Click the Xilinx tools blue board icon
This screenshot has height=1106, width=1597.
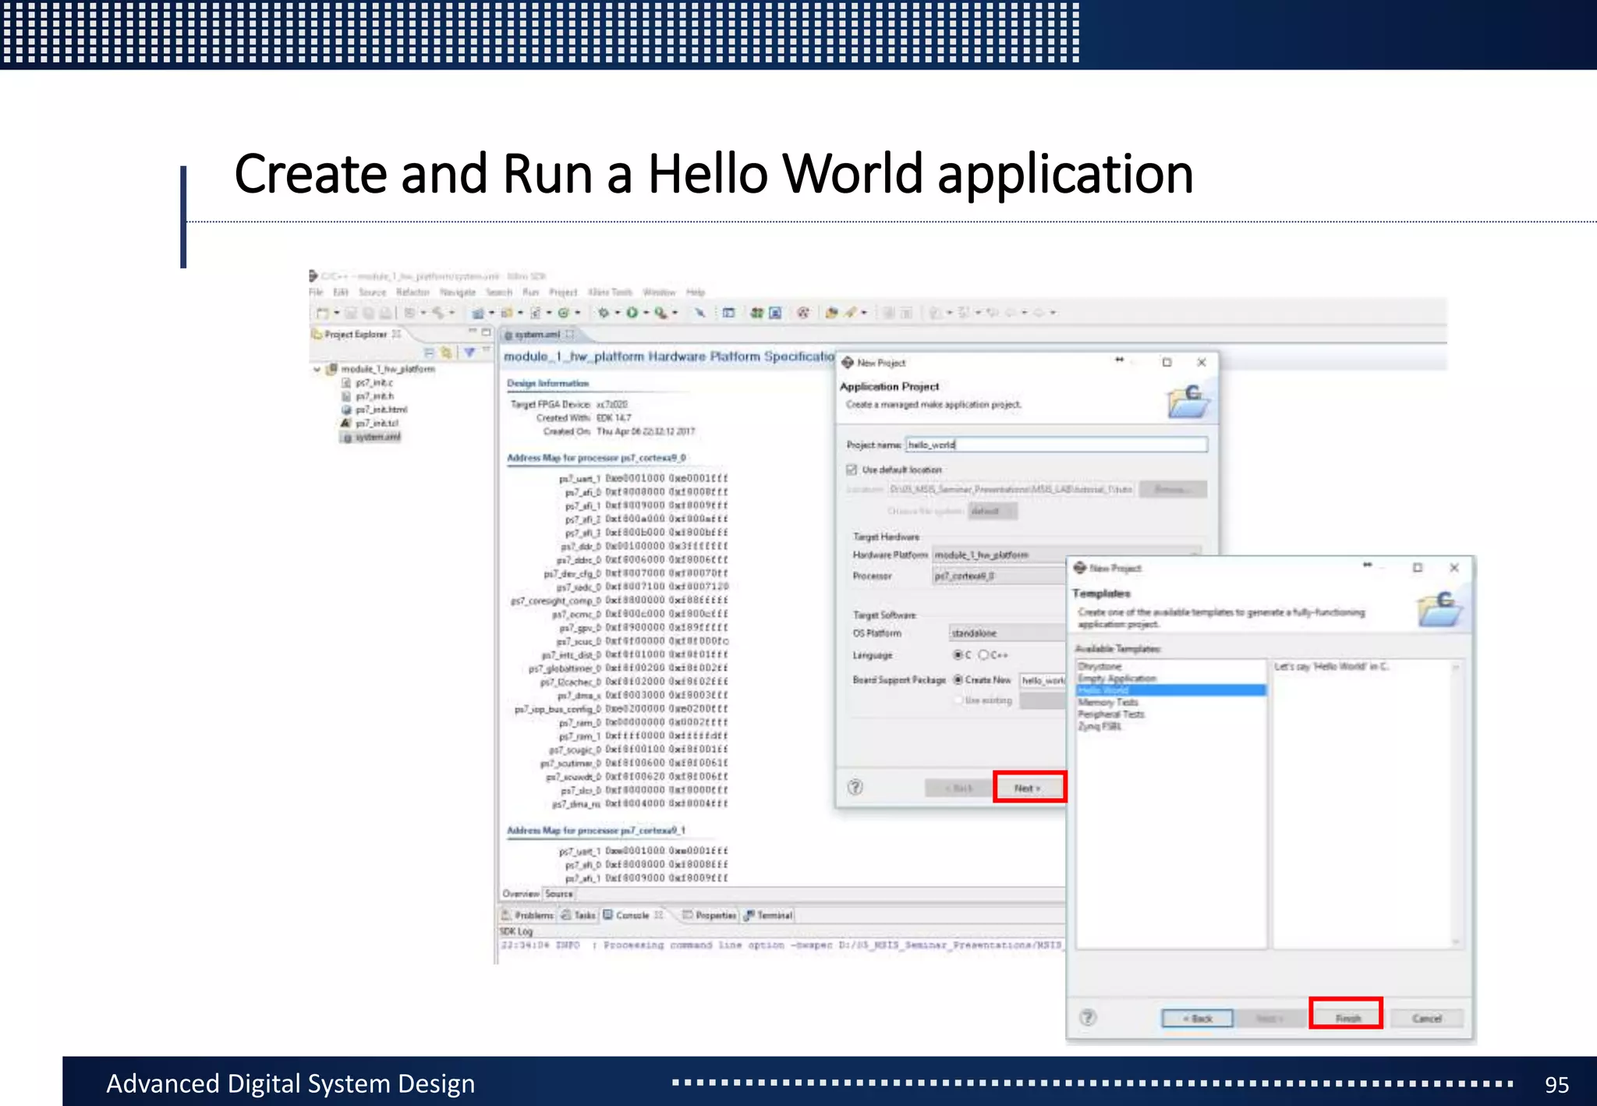[x=775, y=313]
